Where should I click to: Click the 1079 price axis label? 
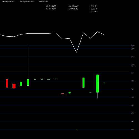[133, 49]
